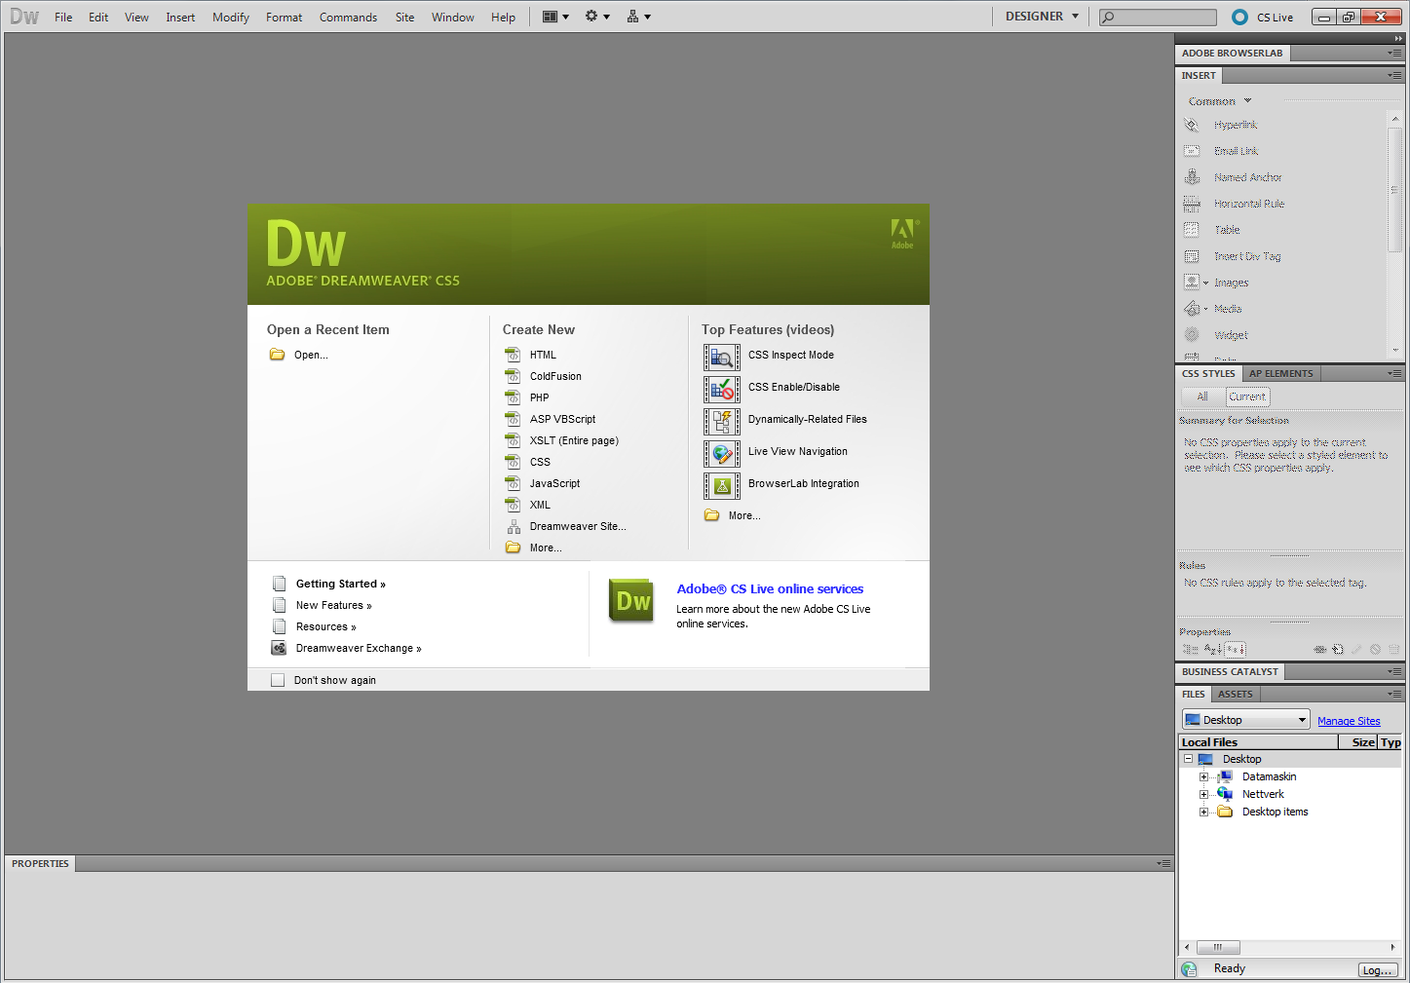1410x983 pixels.
Task: Switch CSS Styles to Current mode
Action: (x=1247, y=397)
